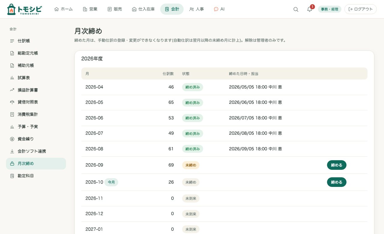This screenshot has height=234, width=384.
Task: Click the 会計ソフト連携 download icon
Action: [x=12, y=151]
